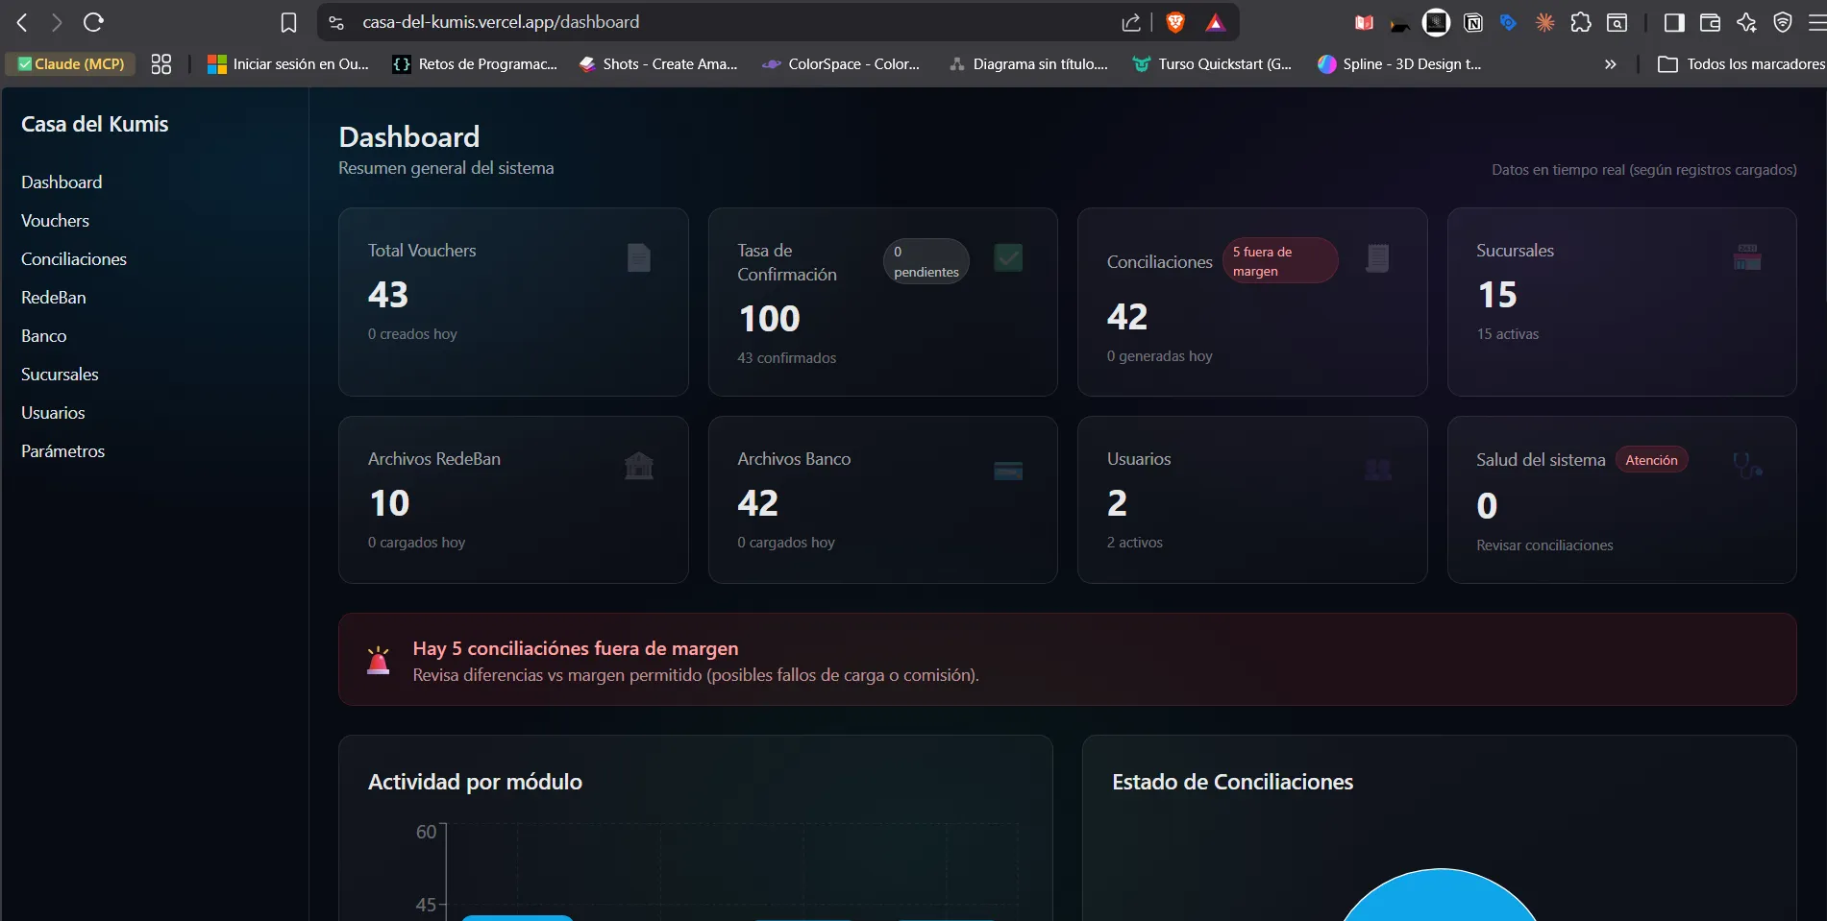Click the 15 activas text
This screenshot has height=921, width=1827.
tap(1507, 333)
